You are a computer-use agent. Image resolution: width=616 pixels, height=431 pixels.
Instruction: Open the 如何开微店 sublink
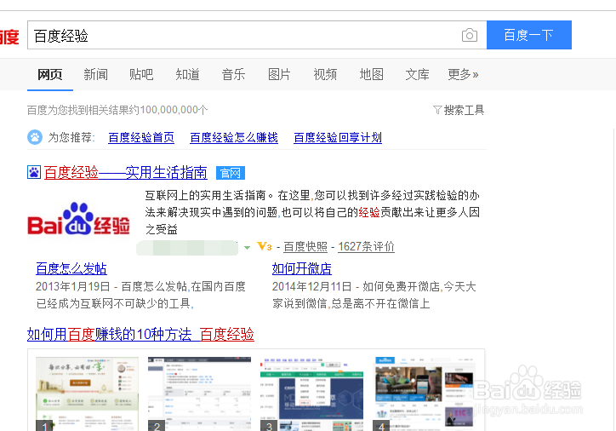tap(302, 268)
